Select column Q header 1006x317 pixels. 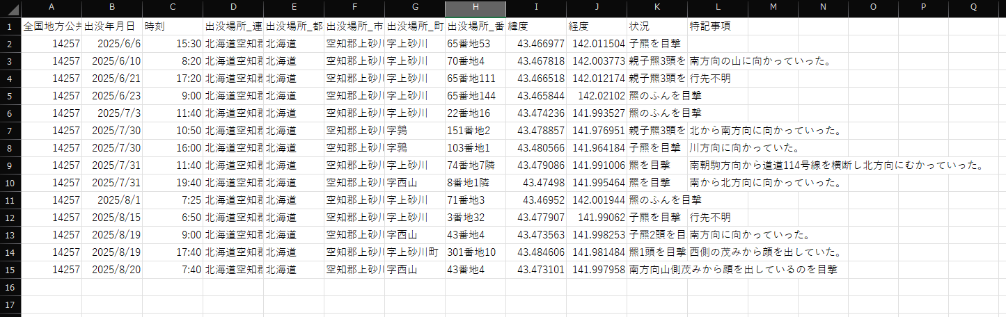[973, 7]
